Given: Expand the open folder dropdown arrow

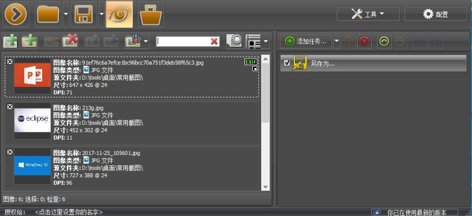Looking at the screenshot, I should tap(66, 14).
